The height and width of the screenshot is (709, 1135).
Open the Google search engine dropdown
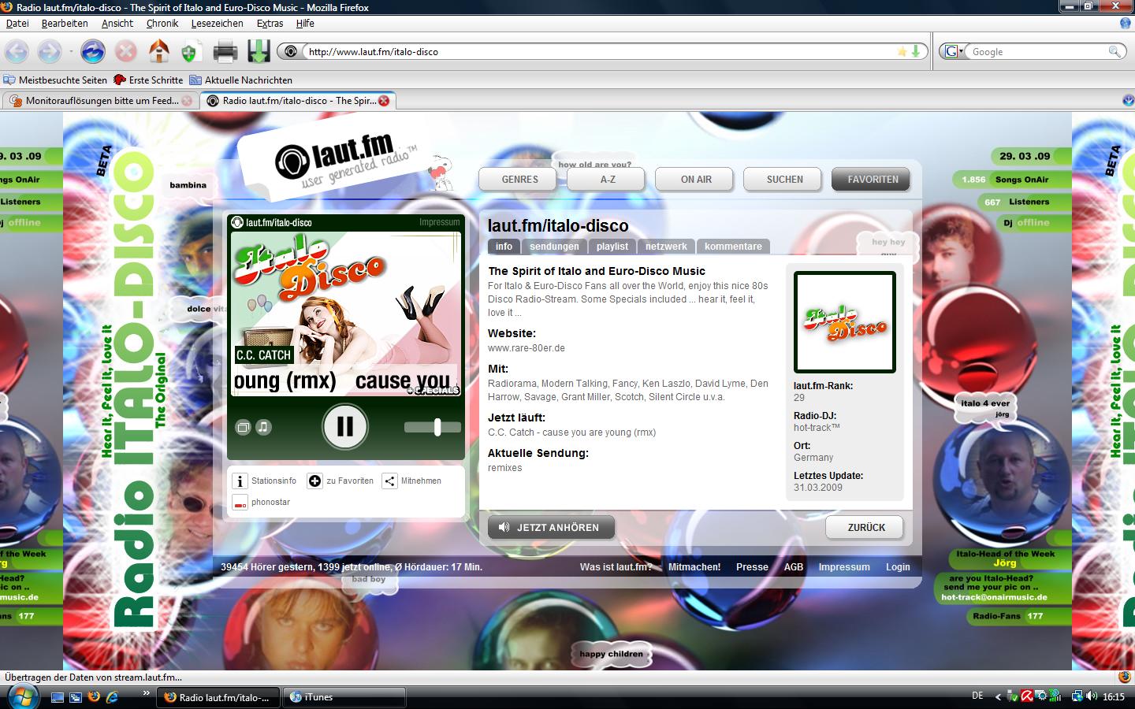click(x=953, y=51)
